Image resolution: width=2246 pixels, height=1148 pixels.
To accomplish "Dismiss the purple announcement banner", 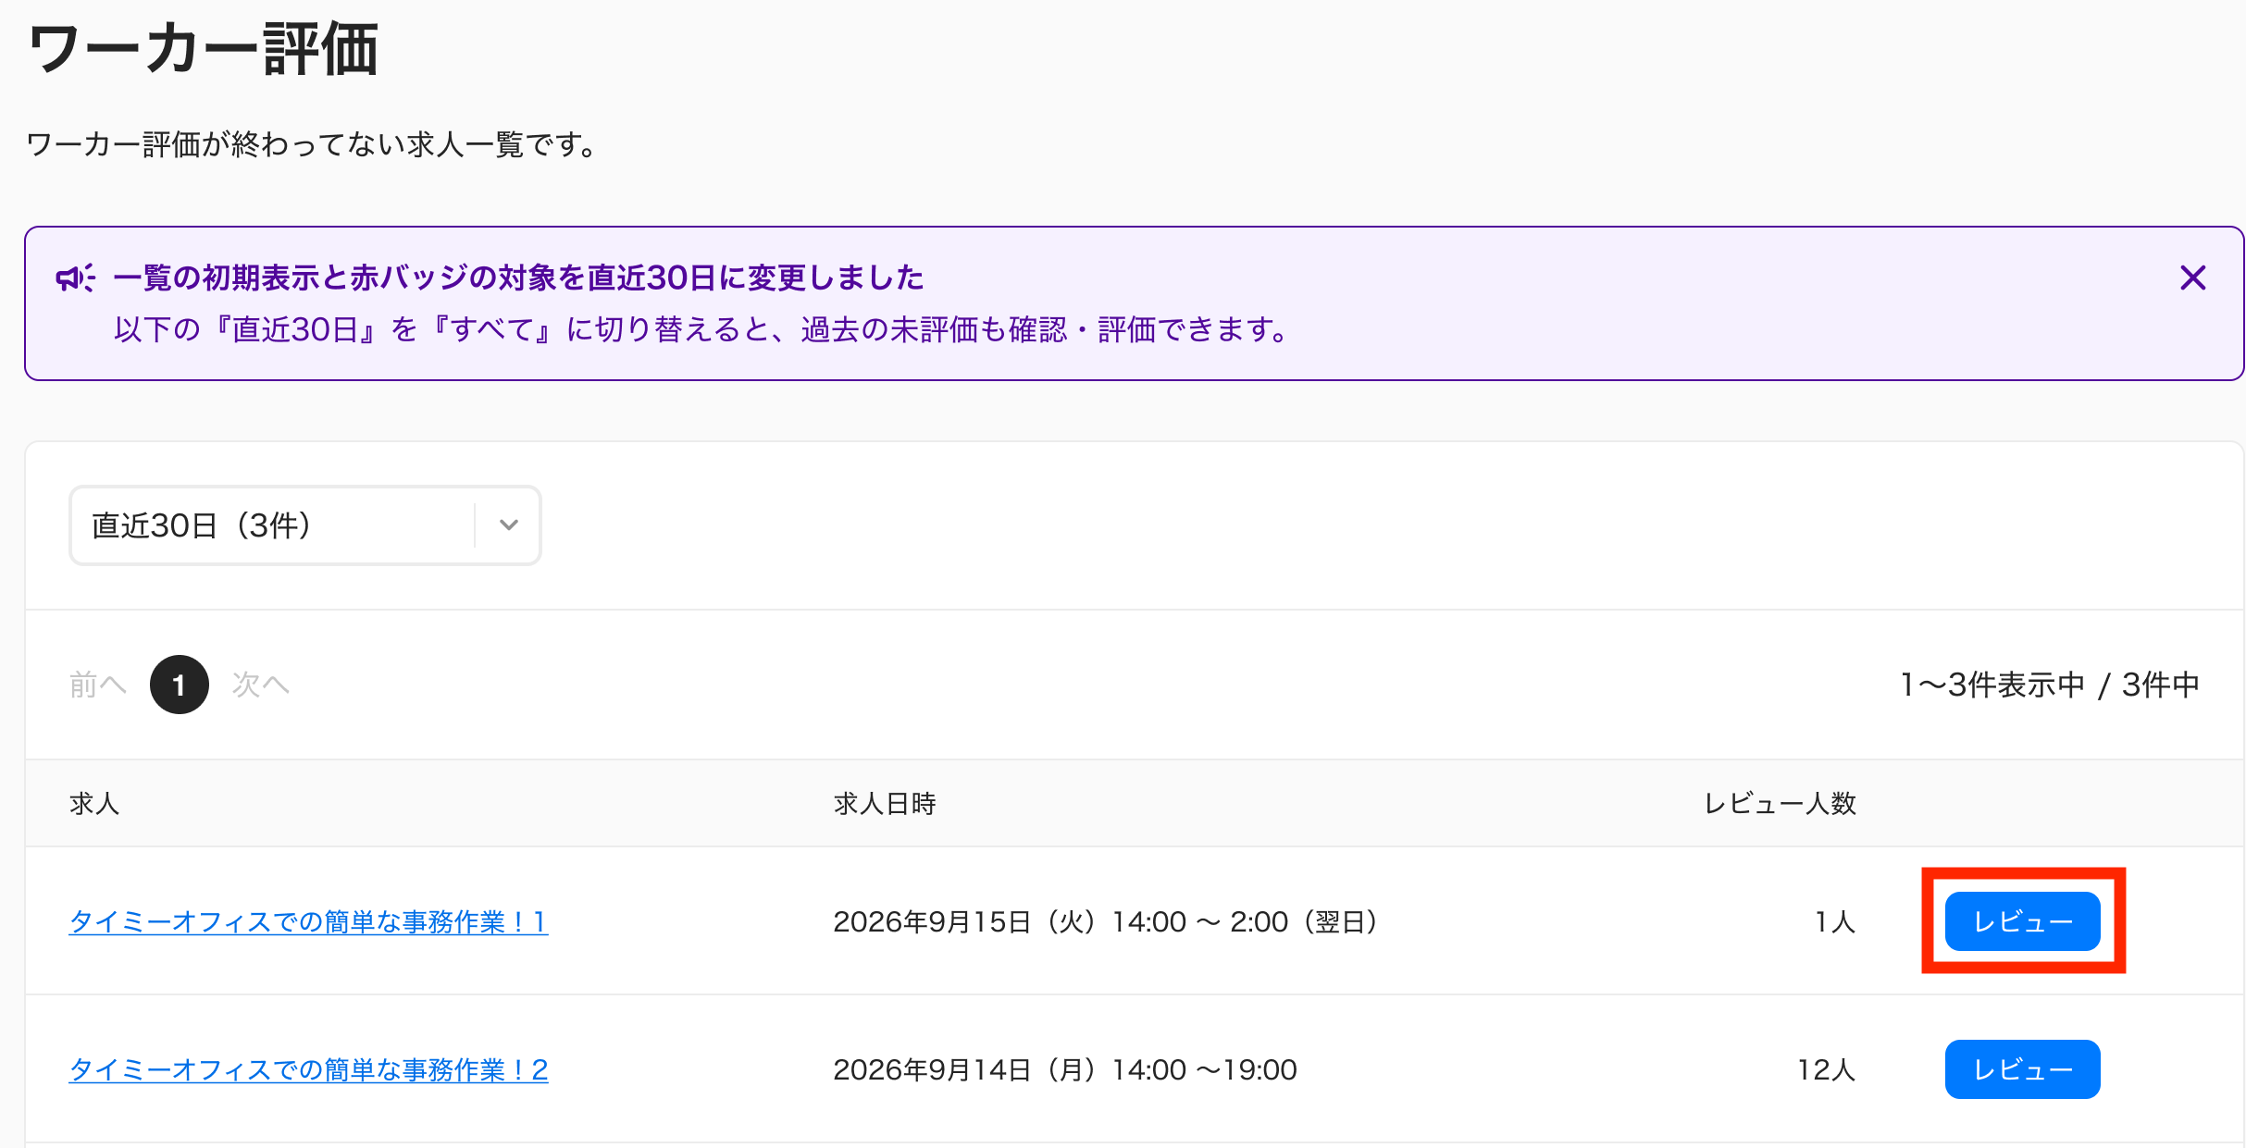I will click(2192, 278).
